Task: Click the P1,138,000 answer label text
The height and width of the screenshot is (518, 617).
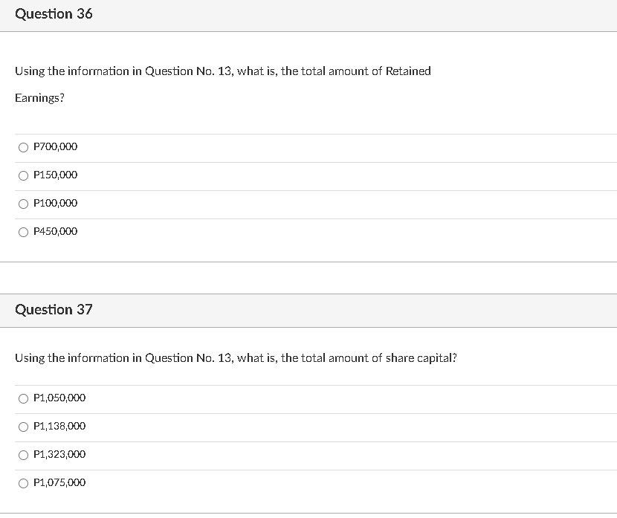Action: coord(59,426)
